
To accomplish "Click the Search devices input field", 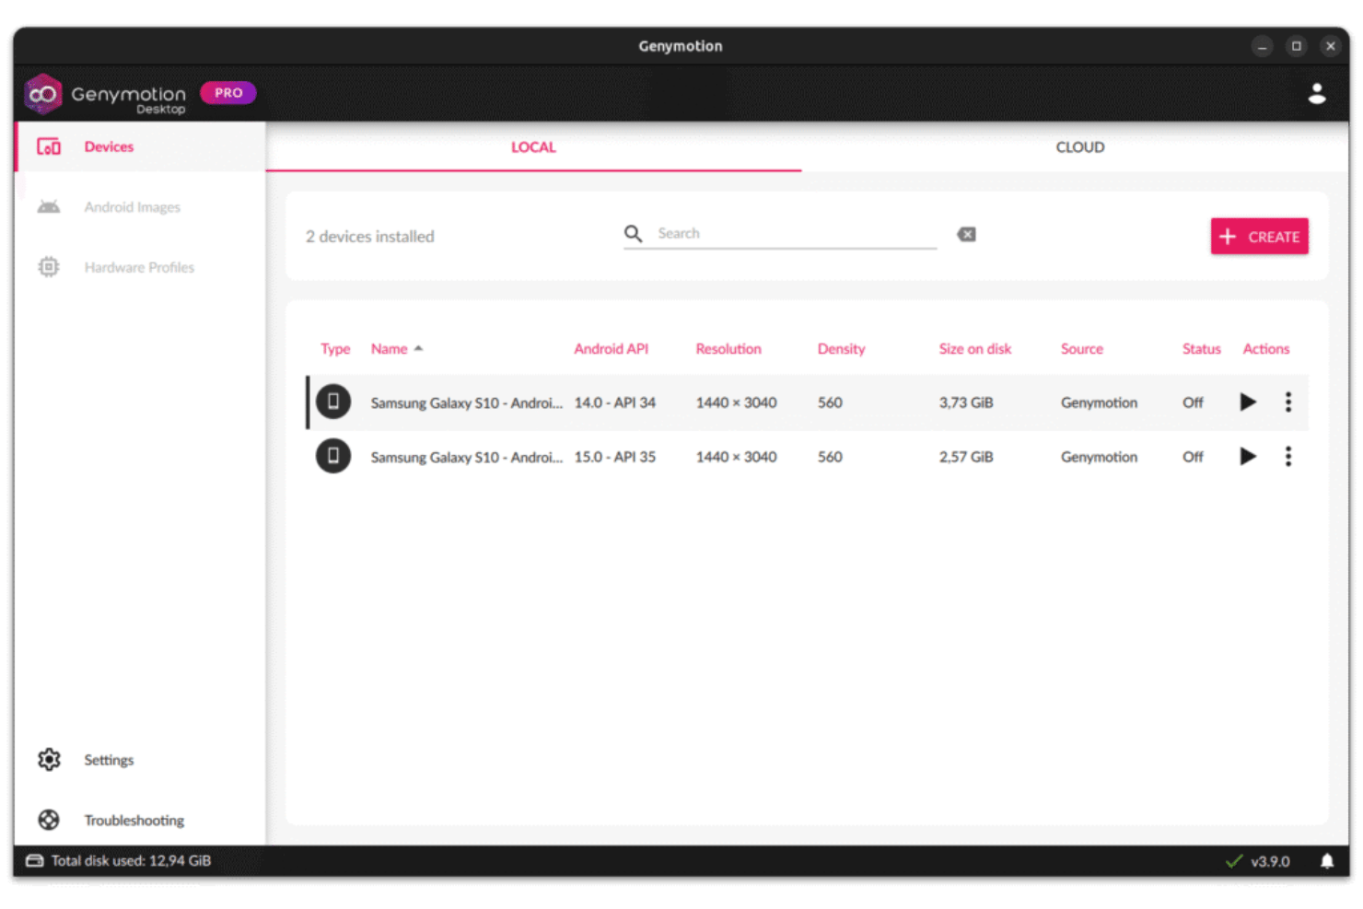I will click(796, 234).
